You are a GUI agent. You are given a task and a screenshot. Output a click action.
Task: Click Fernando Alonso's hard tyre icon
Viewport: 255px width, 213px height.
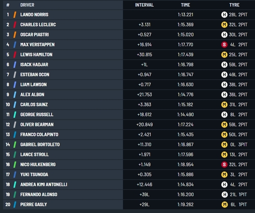tap(224, 195)
